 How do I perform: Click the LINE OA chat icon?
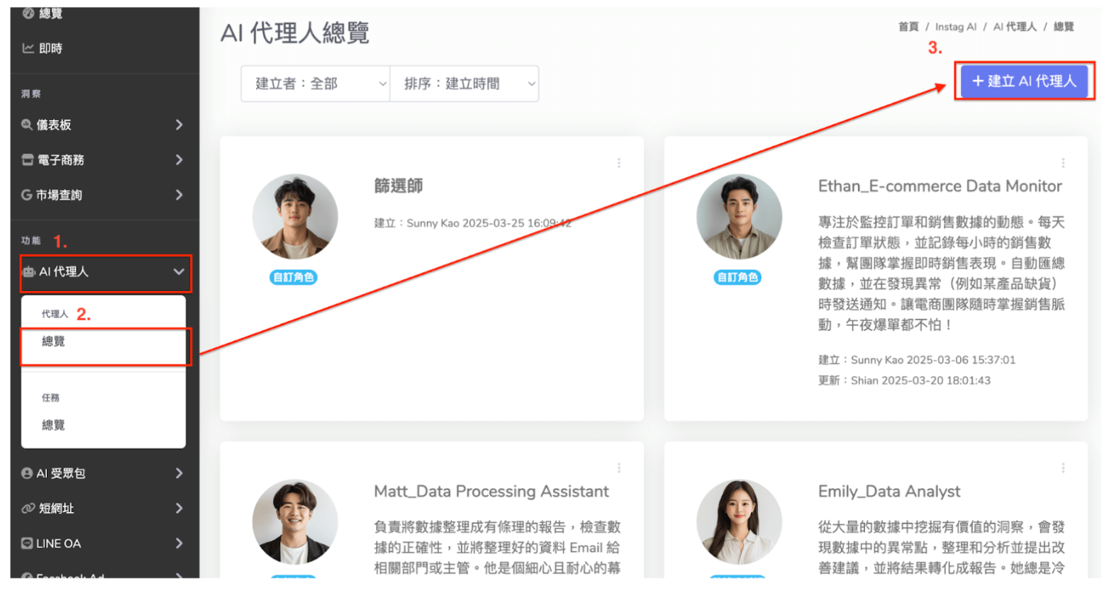point(27,543)
